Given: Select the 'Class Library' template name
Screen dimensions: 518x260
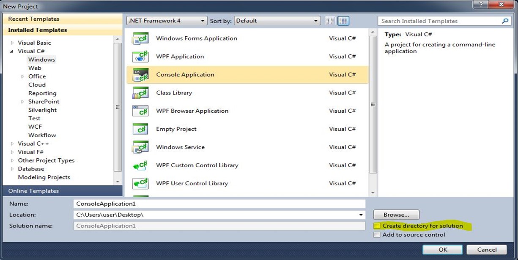Looking at the screenshot, I should [x=174, y=93].
